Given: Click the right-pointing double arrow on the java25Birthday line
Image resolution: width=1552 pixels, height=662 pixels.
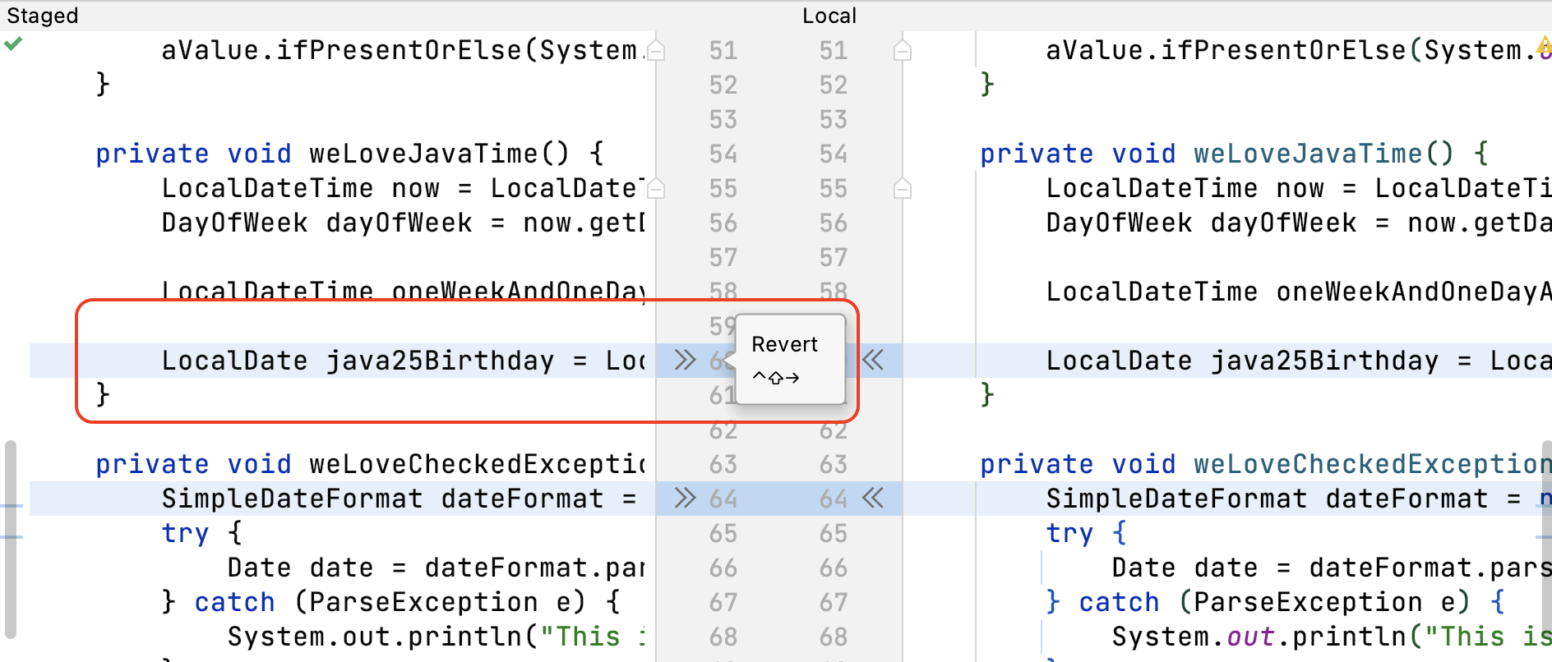Looking at the screenshot, I should [x=685, y=360].
